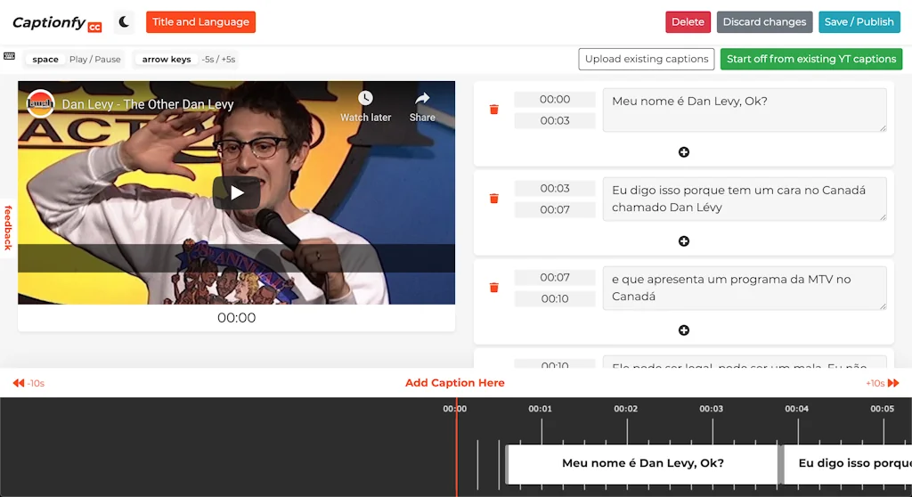Click the red playhead at 00:00

point(457,447)
